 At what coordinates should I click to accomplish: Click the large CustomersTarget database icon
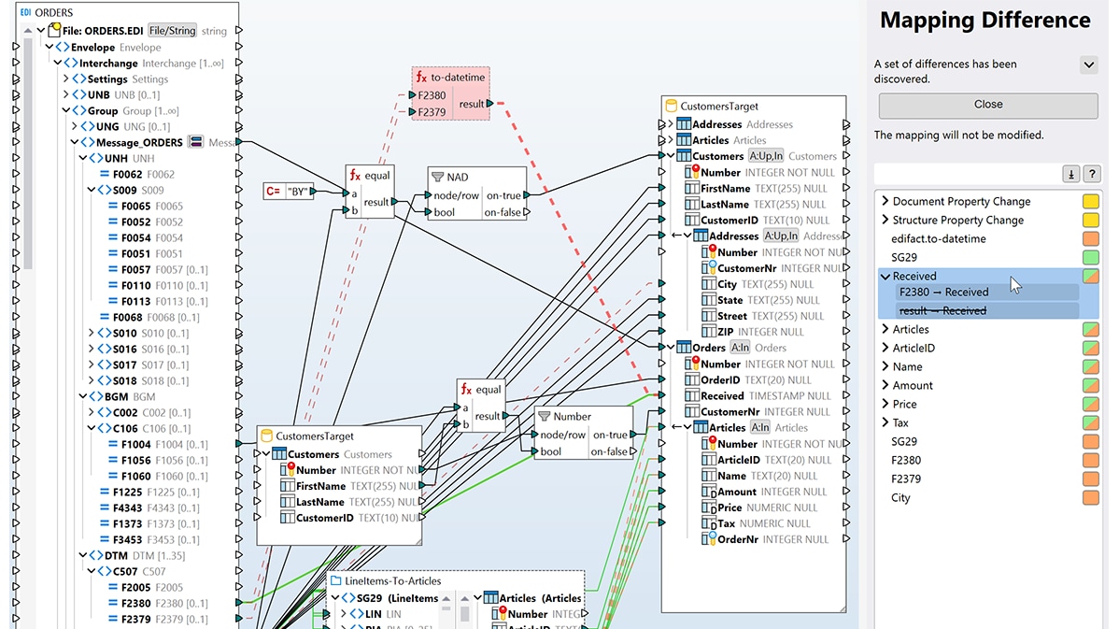coord(671,106)
